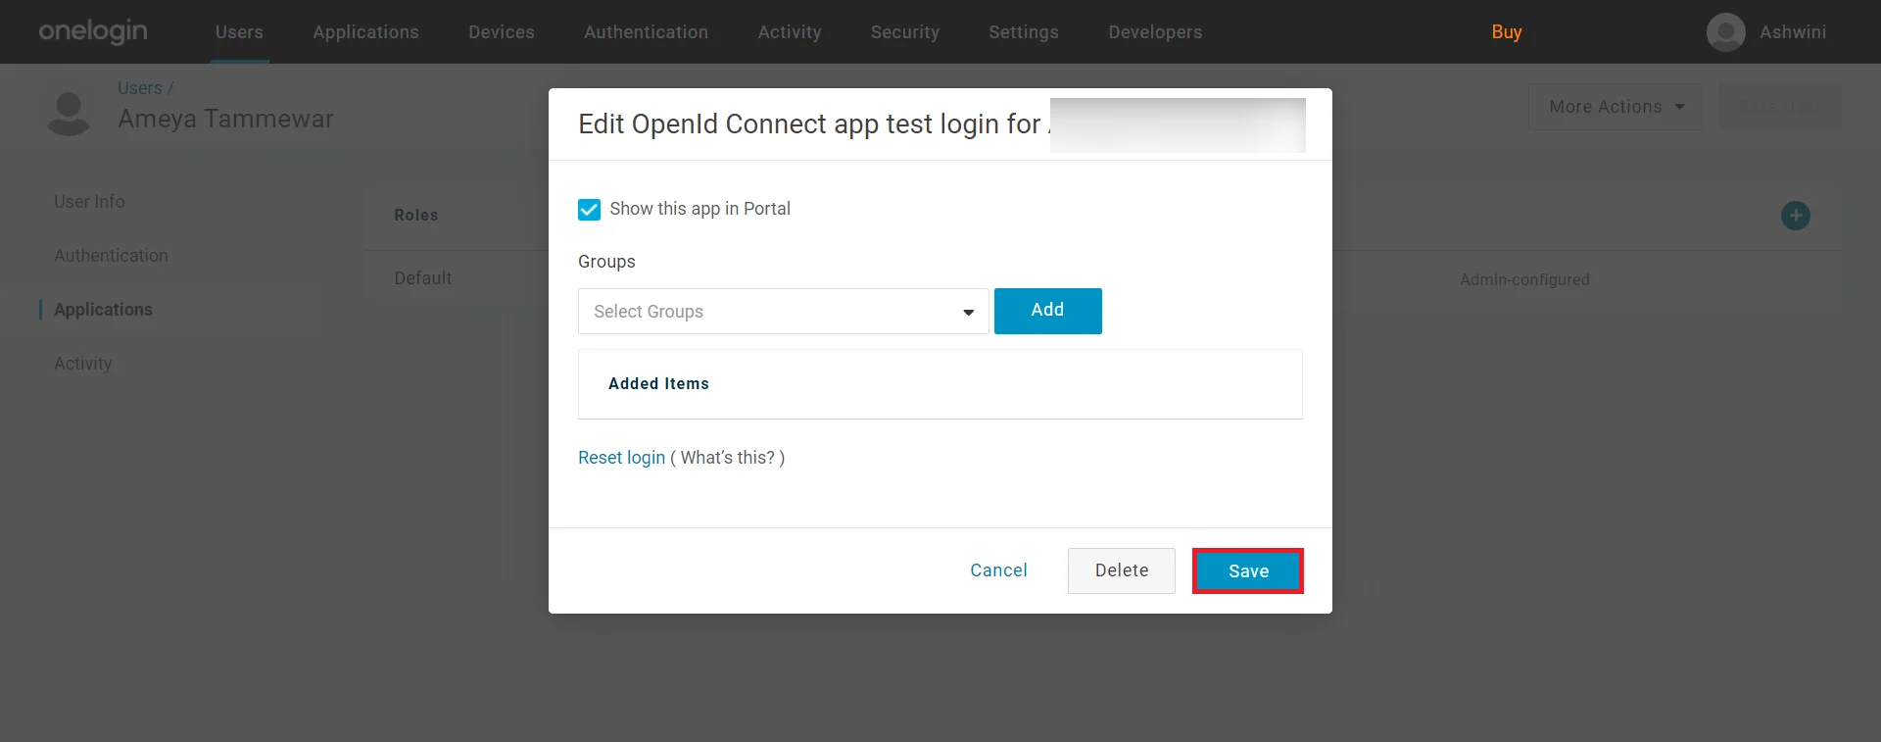This screenshot has height=742, width=1881.
Task: Open the Developers menu
Action: [x=1155, y=32]
